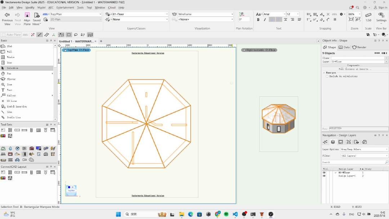The width and height of the screenshot is (389, 219).
Task: Expand the Top/Plan view dropdown
Action: pos(75,14)
